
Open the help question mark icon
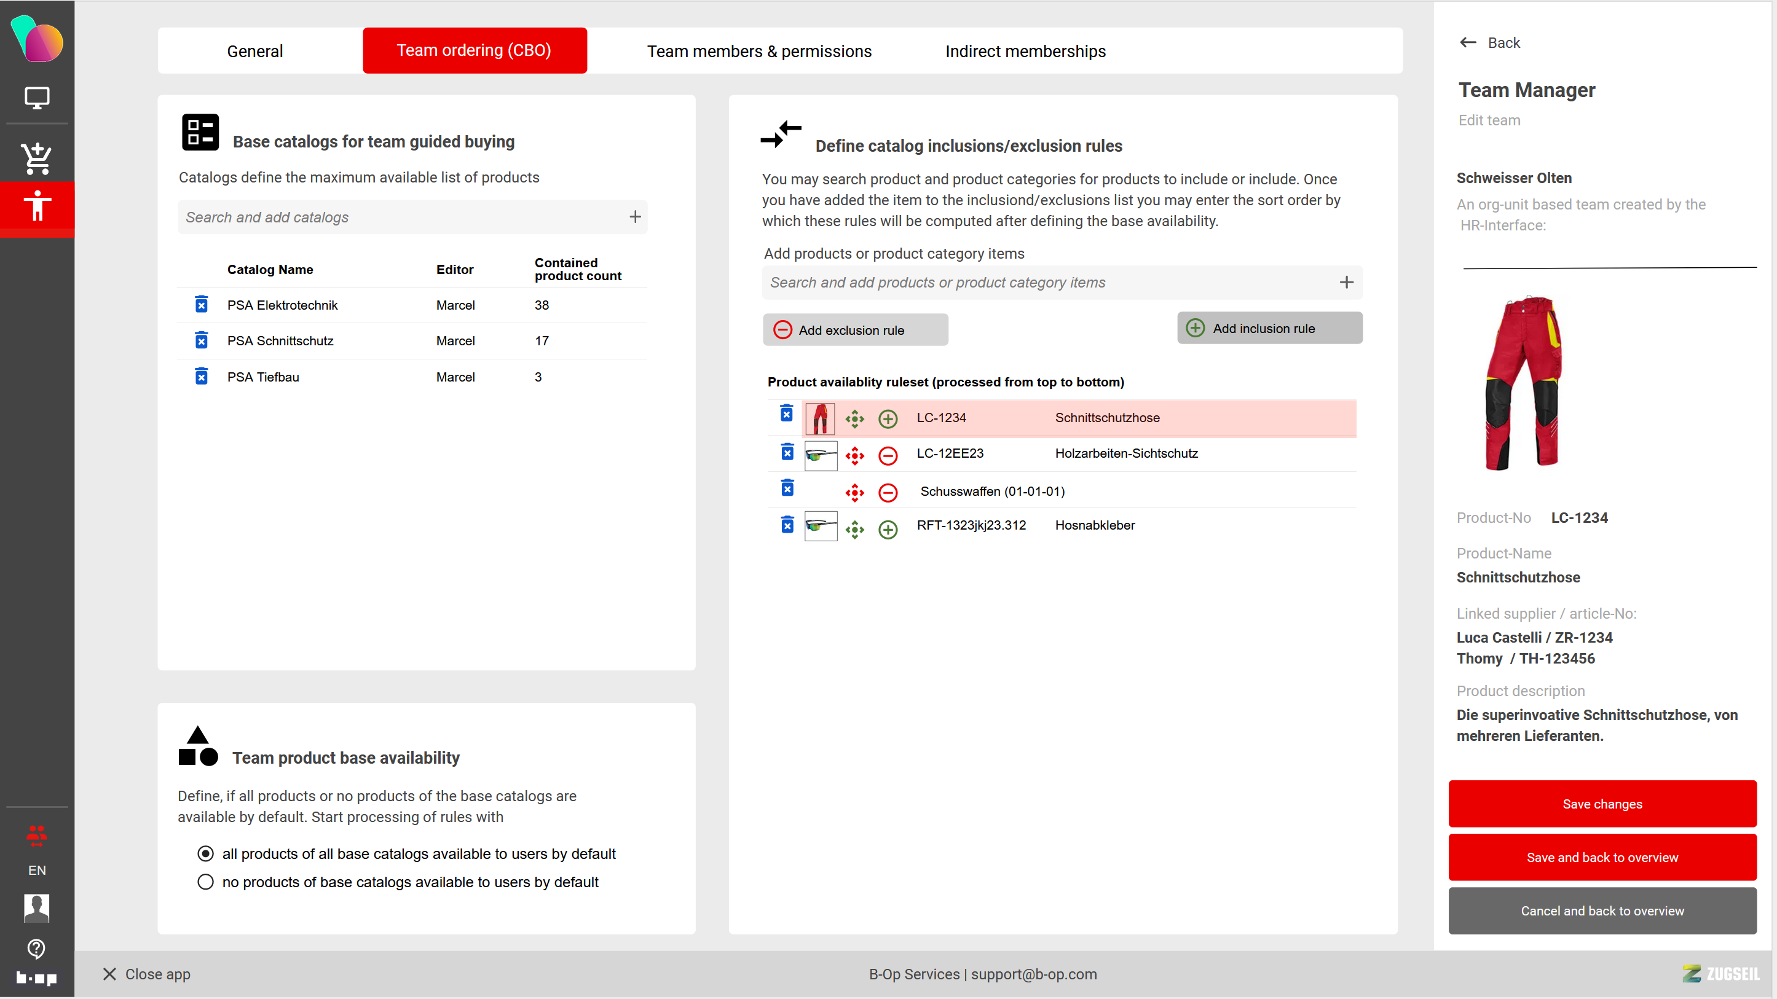coord(36,949)
